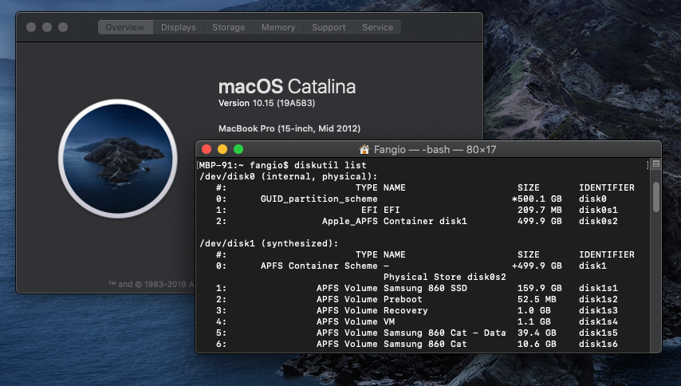
Task: Close the Terminal window with red button
Action: (x=207, y=149)
